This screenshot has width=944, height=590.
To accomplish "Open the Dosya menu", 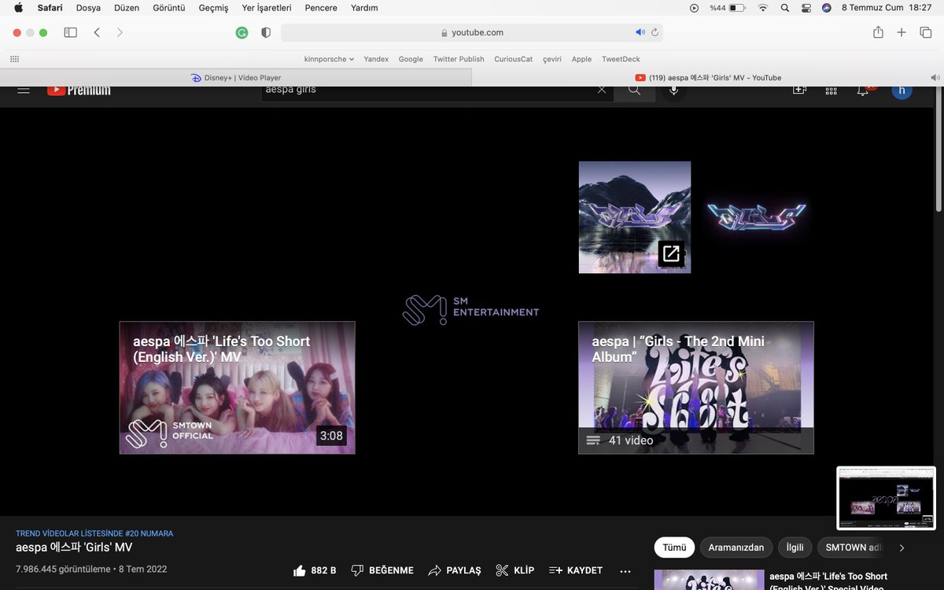I will tap(89, 8).
